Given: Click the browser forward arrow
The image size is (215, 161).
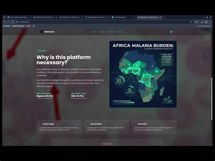Looking at the screenshot, I should point(9,22).
